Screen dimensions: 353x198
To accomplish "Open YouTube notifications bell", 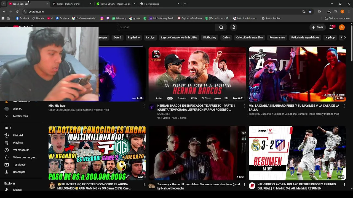I will pos(331,27).
